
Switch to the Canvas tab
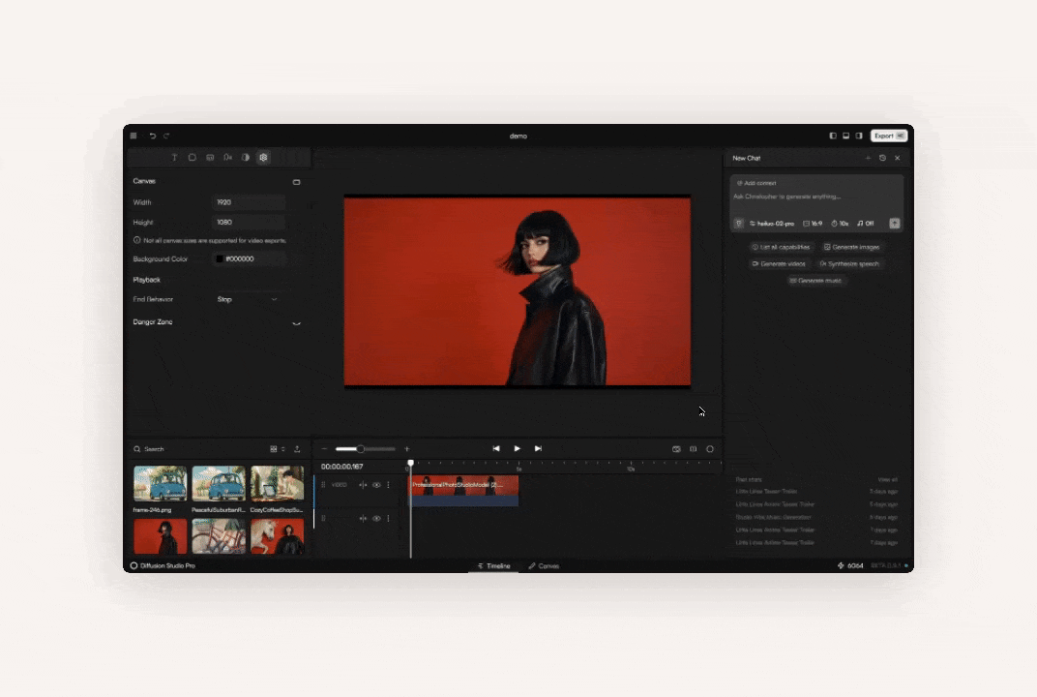[x=544, y=566]
